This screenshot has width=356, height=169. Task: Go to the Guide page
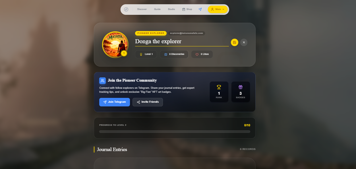(157, 9)
